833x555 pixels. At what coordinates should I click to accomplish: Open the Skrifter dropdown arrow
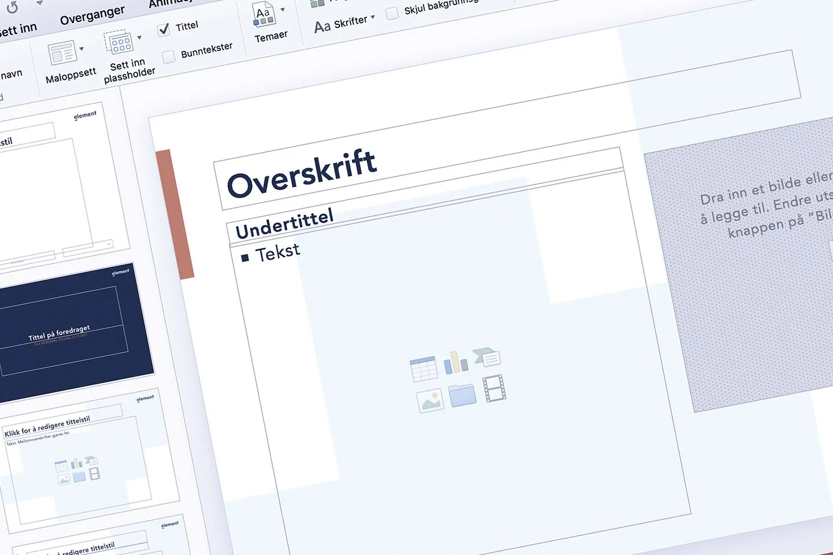point(373,18)
